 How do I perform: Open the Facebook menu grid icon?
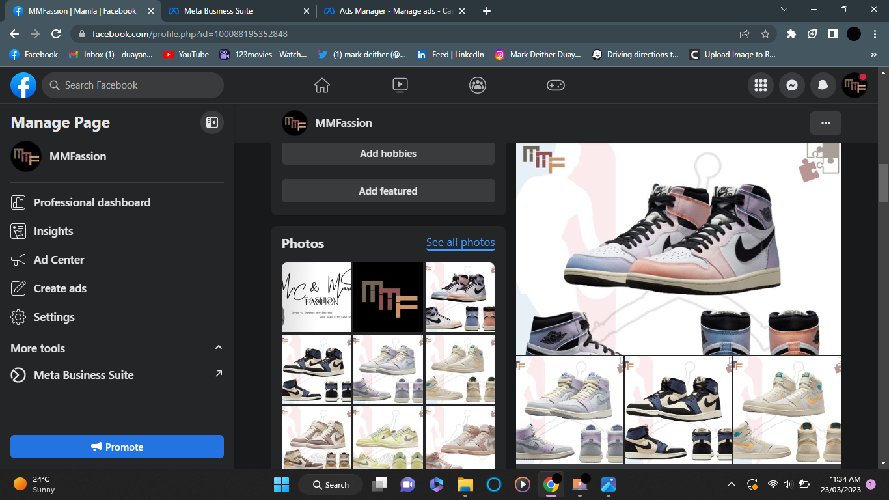[760, 85]
